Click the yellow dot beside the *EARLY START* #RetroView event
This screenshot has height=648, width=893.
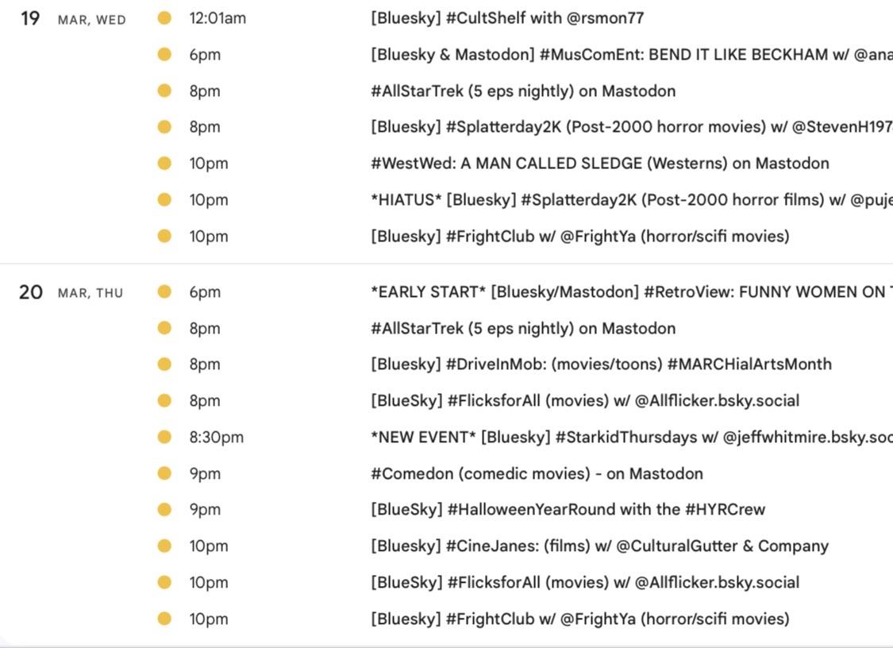164,291
